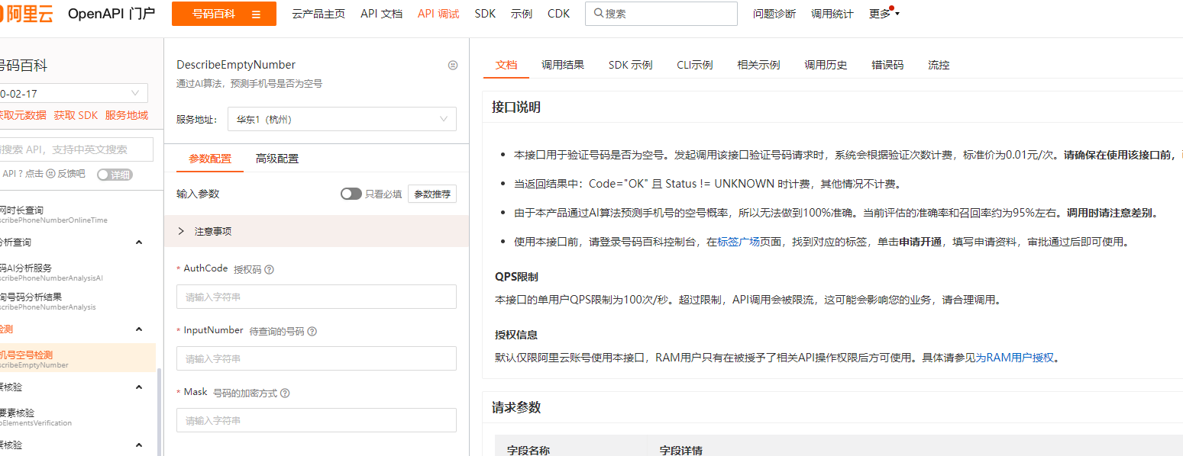
Task: Open API 调试 in the top navigation
Action: (438, 14)
